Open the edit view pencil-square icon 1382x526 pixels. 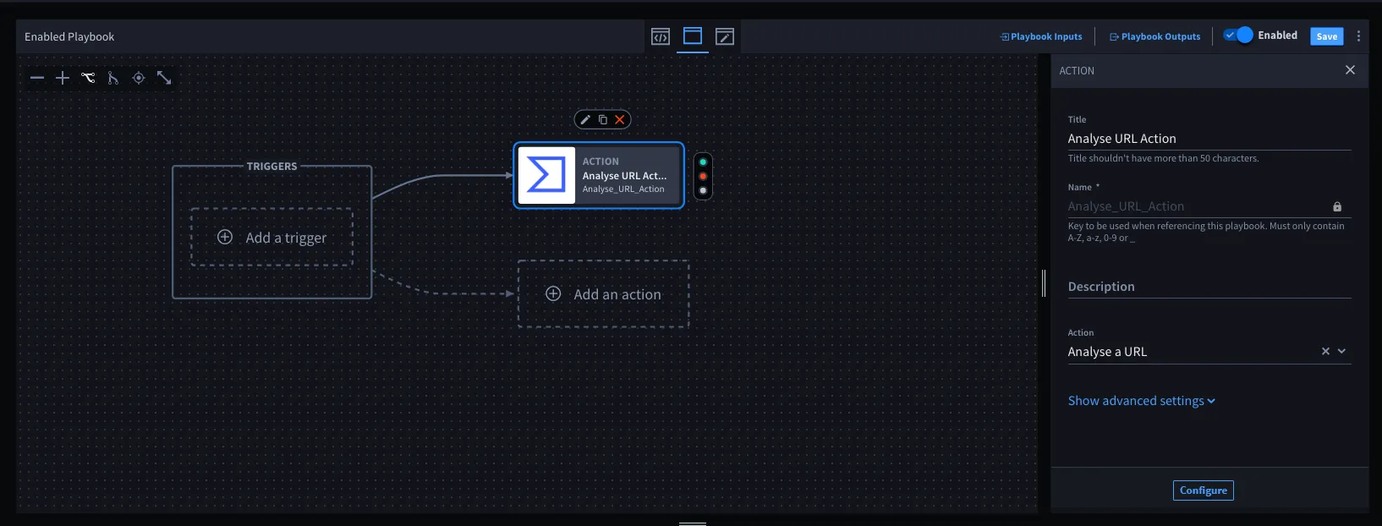coord(725,36)
